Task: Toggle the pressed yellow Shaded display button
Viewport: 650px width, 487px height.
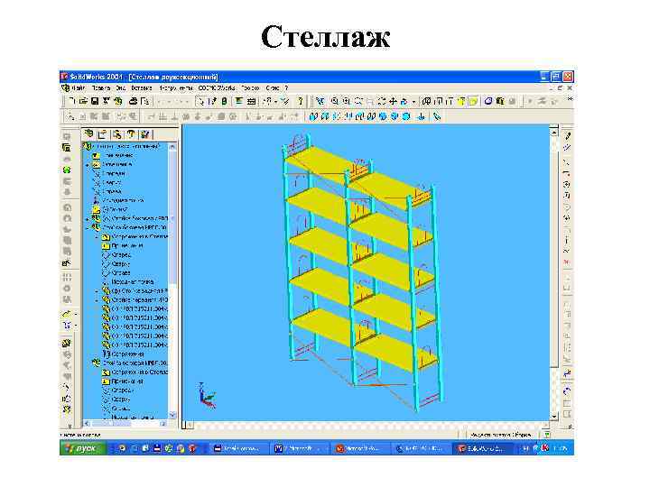Action: coord(473,101)
